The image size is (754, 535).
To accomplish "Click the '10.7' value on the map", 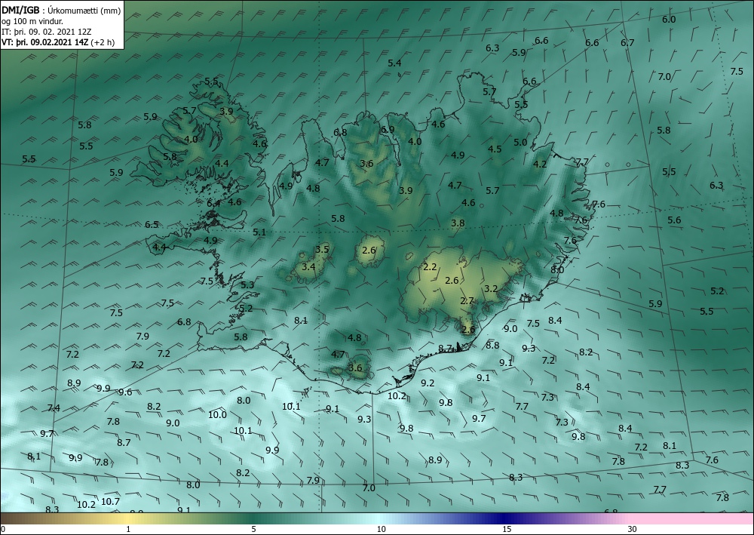I will pos(110,501).
